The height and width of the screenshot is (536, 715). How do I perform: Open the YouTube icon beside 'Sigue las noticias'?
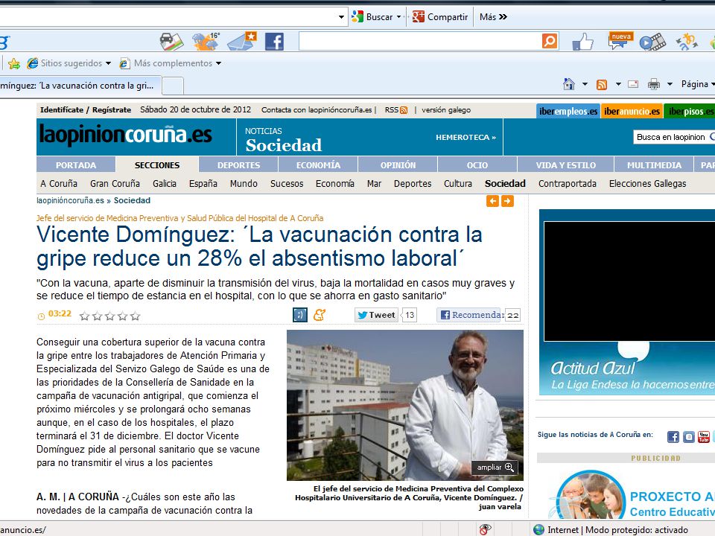pos(704,437)
